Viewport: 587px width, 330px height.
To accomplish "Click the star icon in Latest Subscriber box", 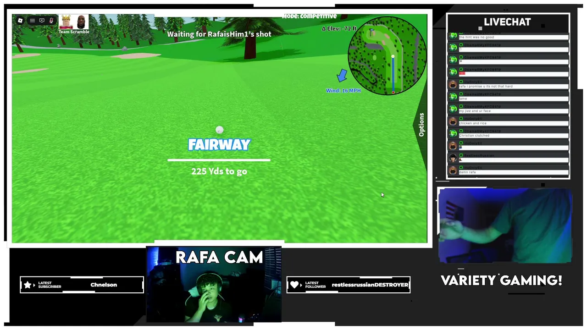I will [x=28, y=285].
